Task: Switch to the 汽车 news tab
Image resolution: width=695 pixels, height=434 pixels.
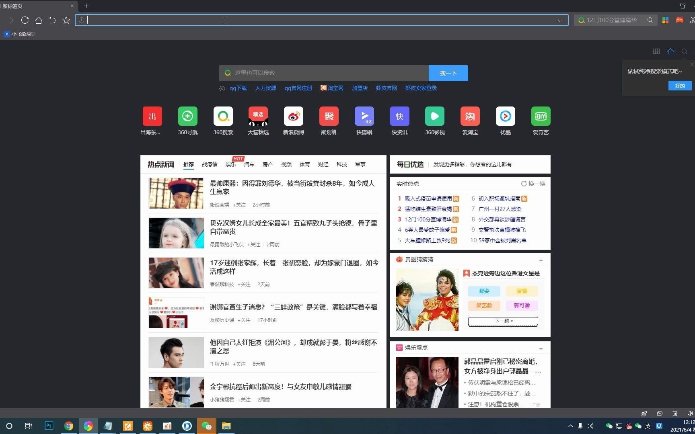Action: coord(249,164)
